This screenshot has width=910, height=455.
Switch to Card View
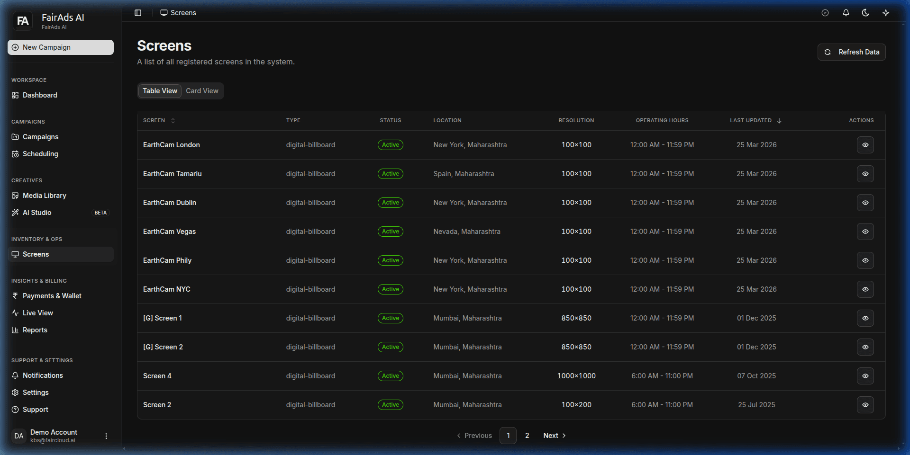202,91
